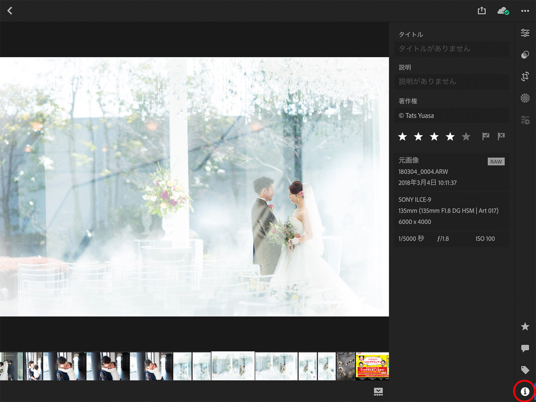Open the Previous edits sliders icon
The height and width of the screenshot is (402, 536).
[x=525, y=120]
